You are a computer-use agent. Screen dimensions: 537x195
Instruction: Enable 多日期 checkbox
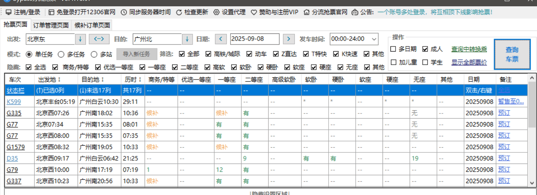403,49
